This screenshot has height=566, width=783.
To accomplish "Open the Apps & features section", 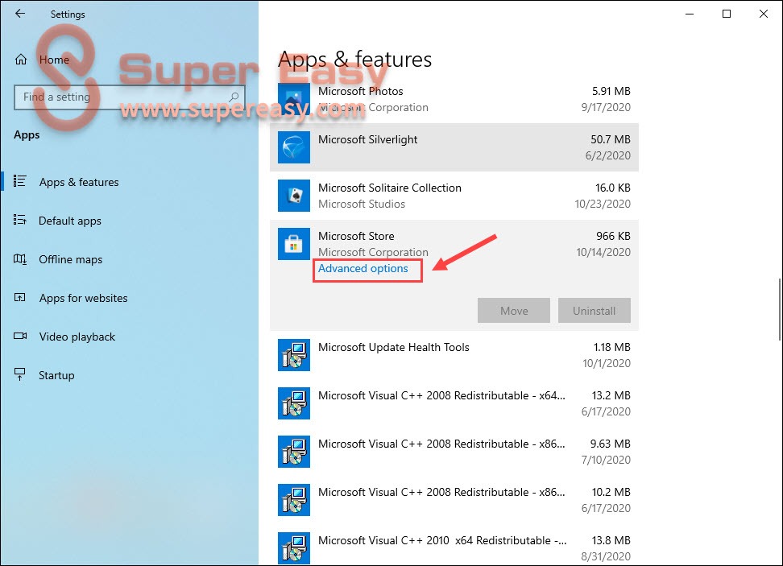I will tap(79, 182).
